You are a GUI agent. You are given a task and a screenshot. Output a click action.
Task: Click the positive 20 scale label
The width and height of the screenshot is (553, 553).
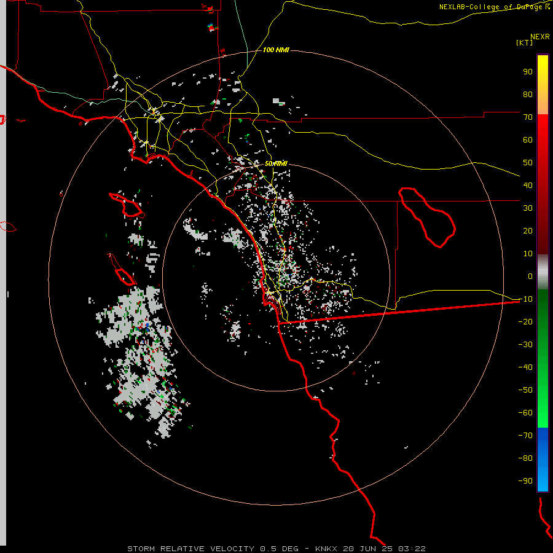click(528, 231)
